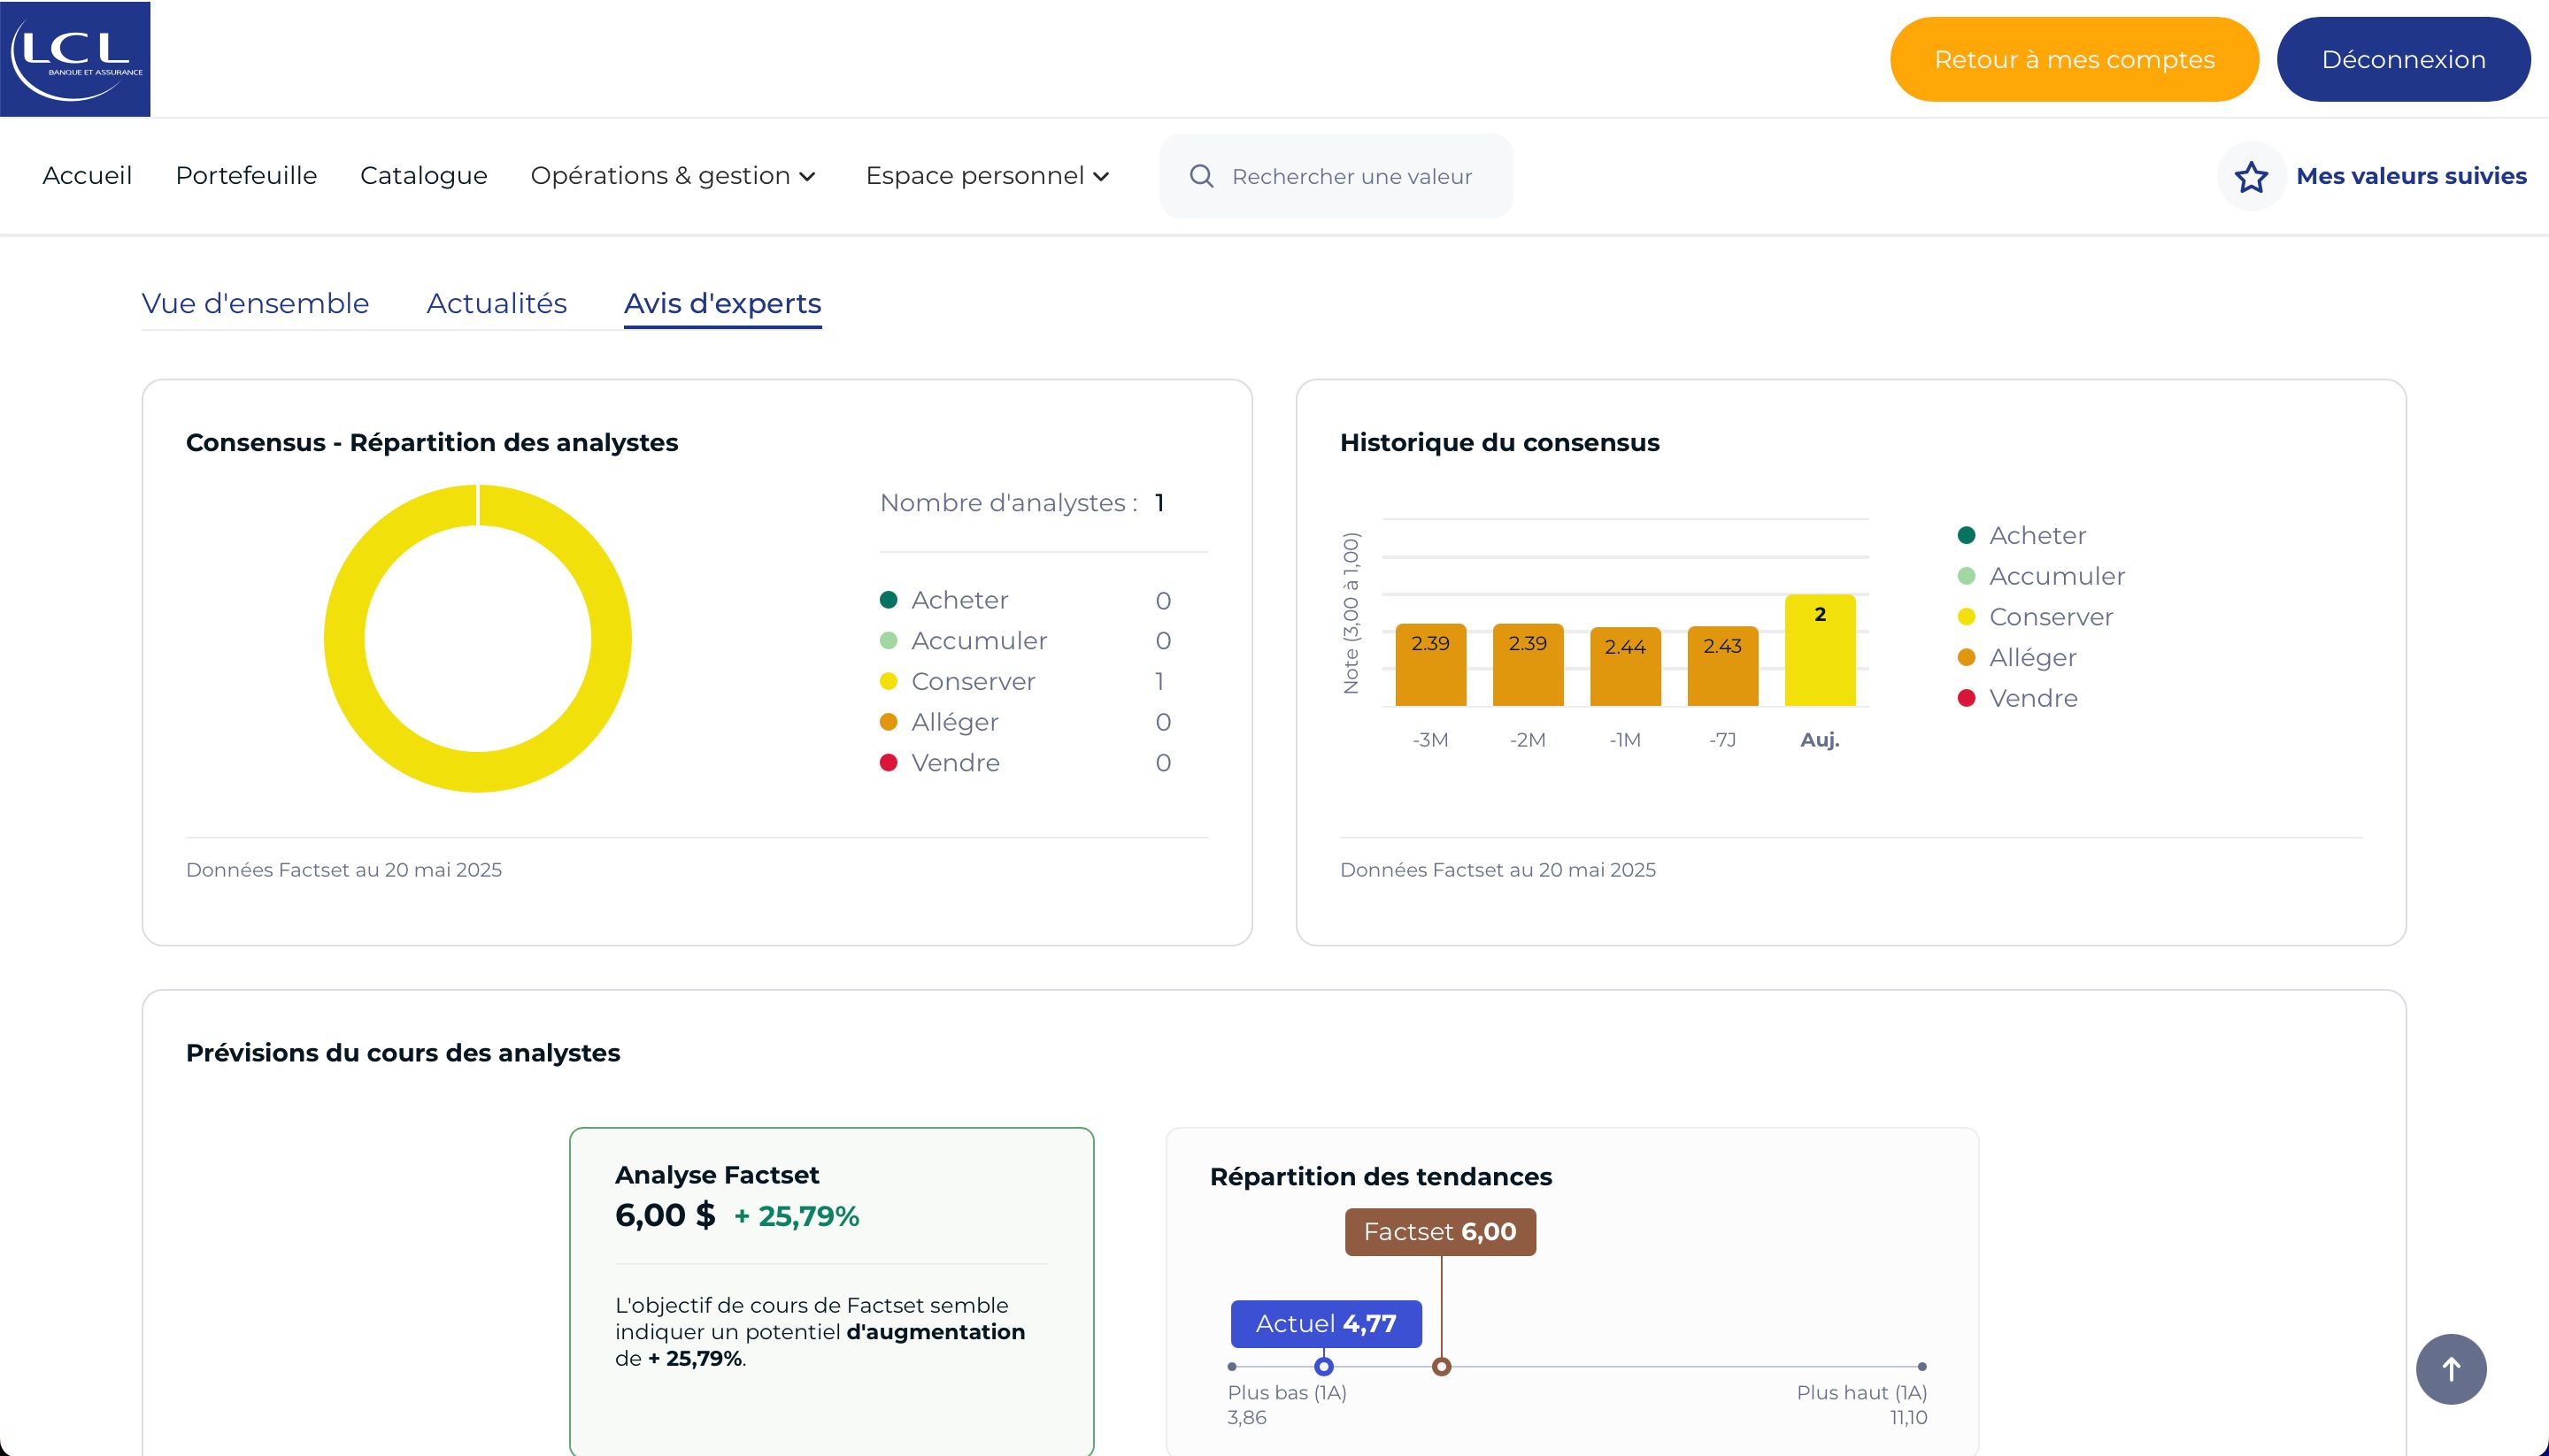Select the Avis d'experts tab
2549x1456 pixels.
coord(722,303)
